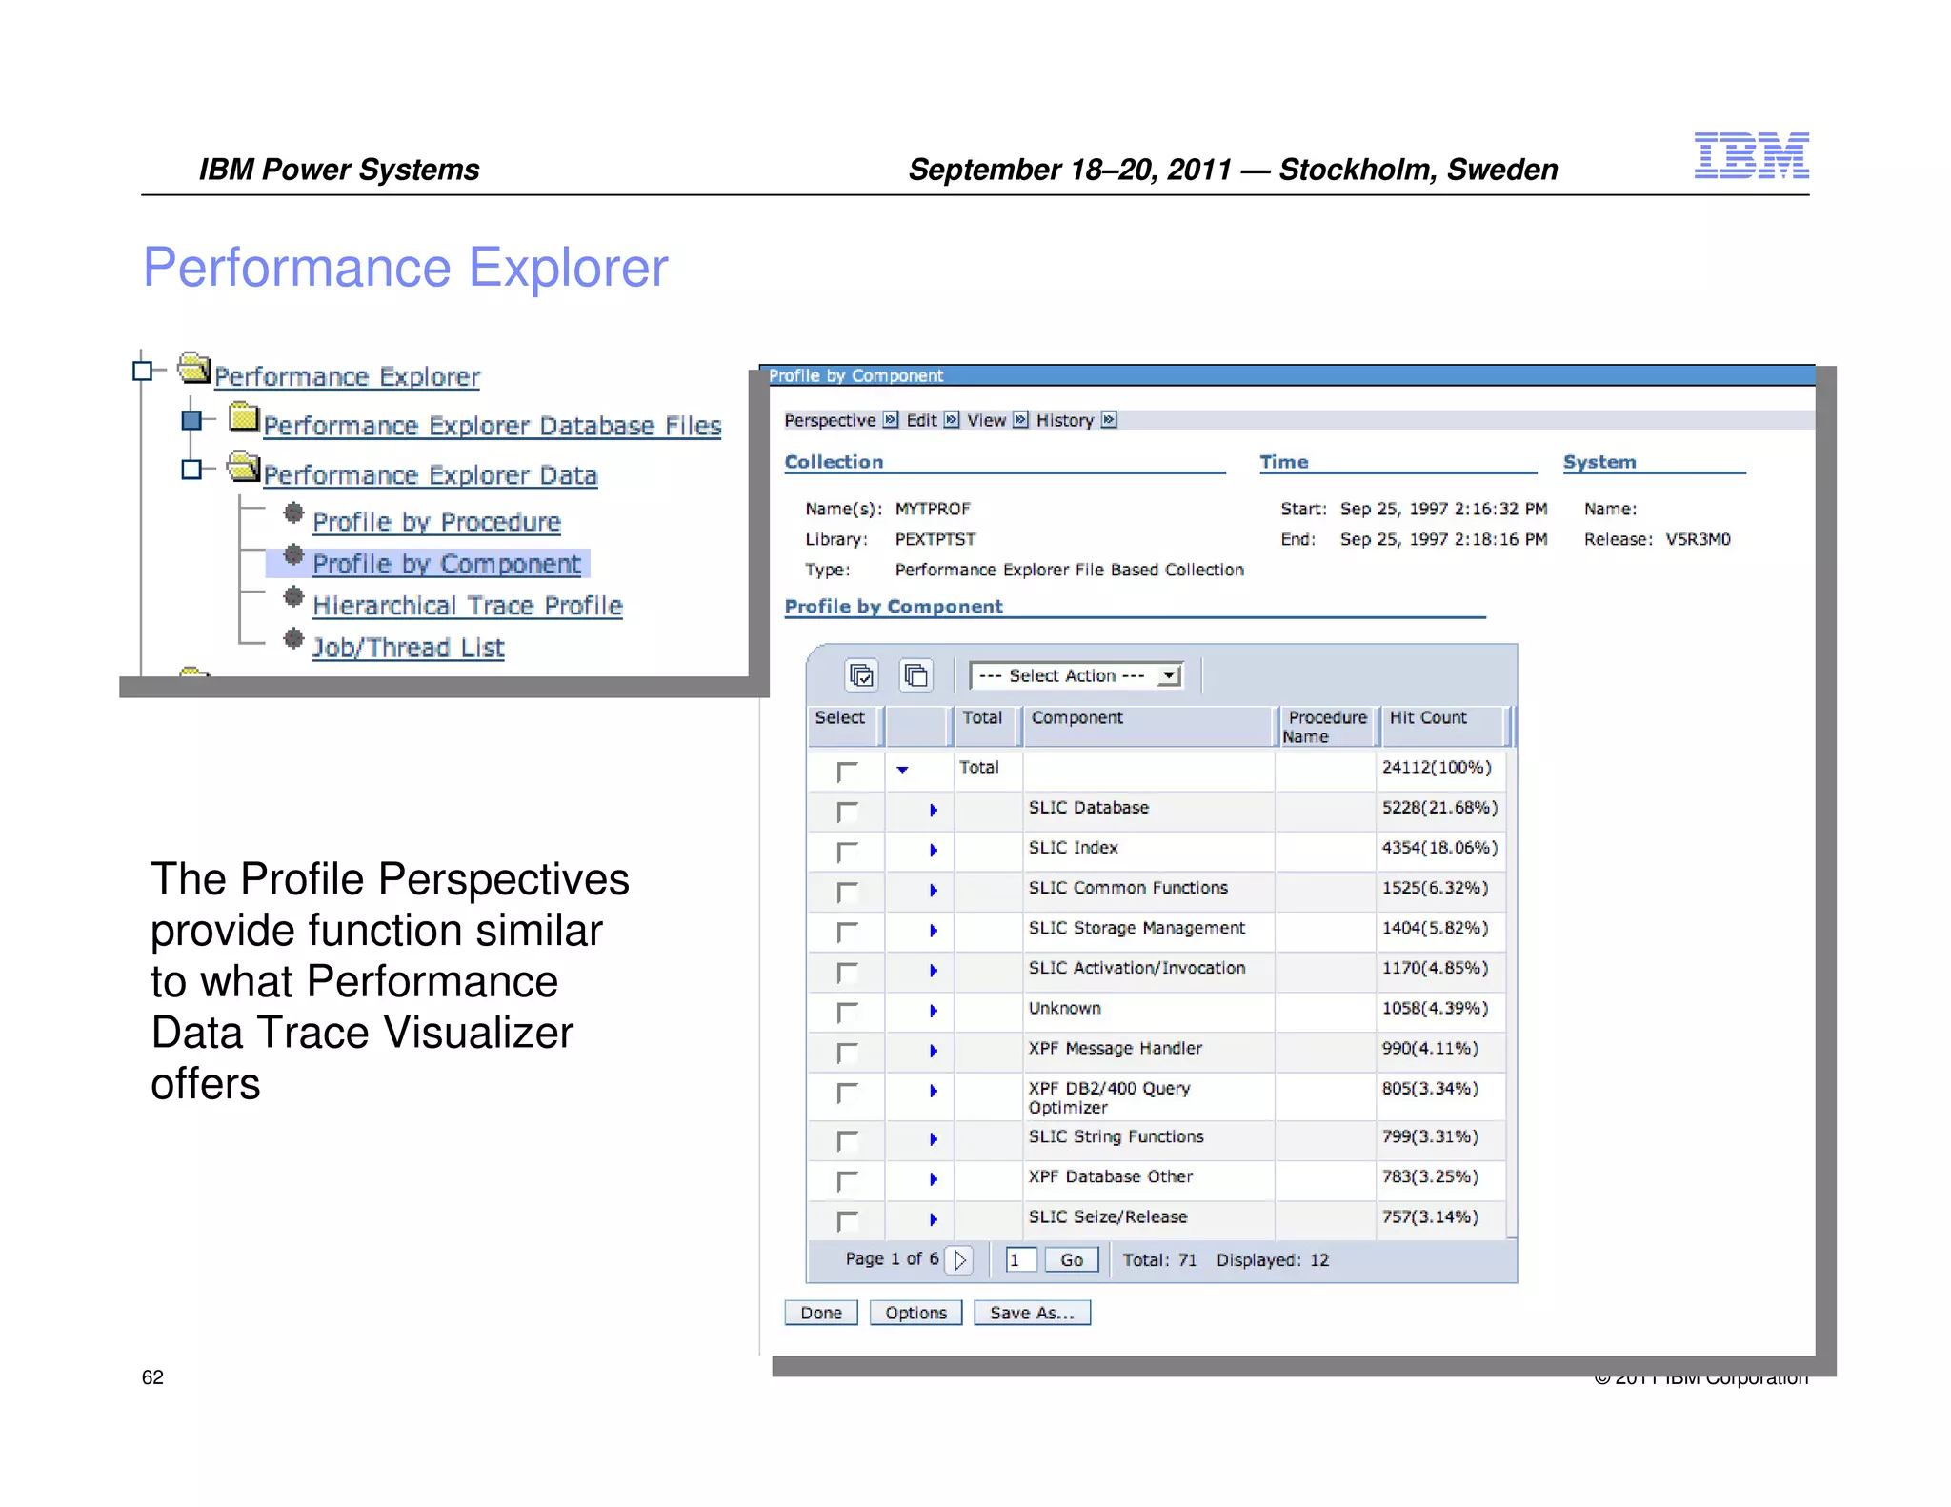Click the Perspective menu arrow icon
The height and width of the screenshot is (1507, 1951).
click(x=891, y=420)
